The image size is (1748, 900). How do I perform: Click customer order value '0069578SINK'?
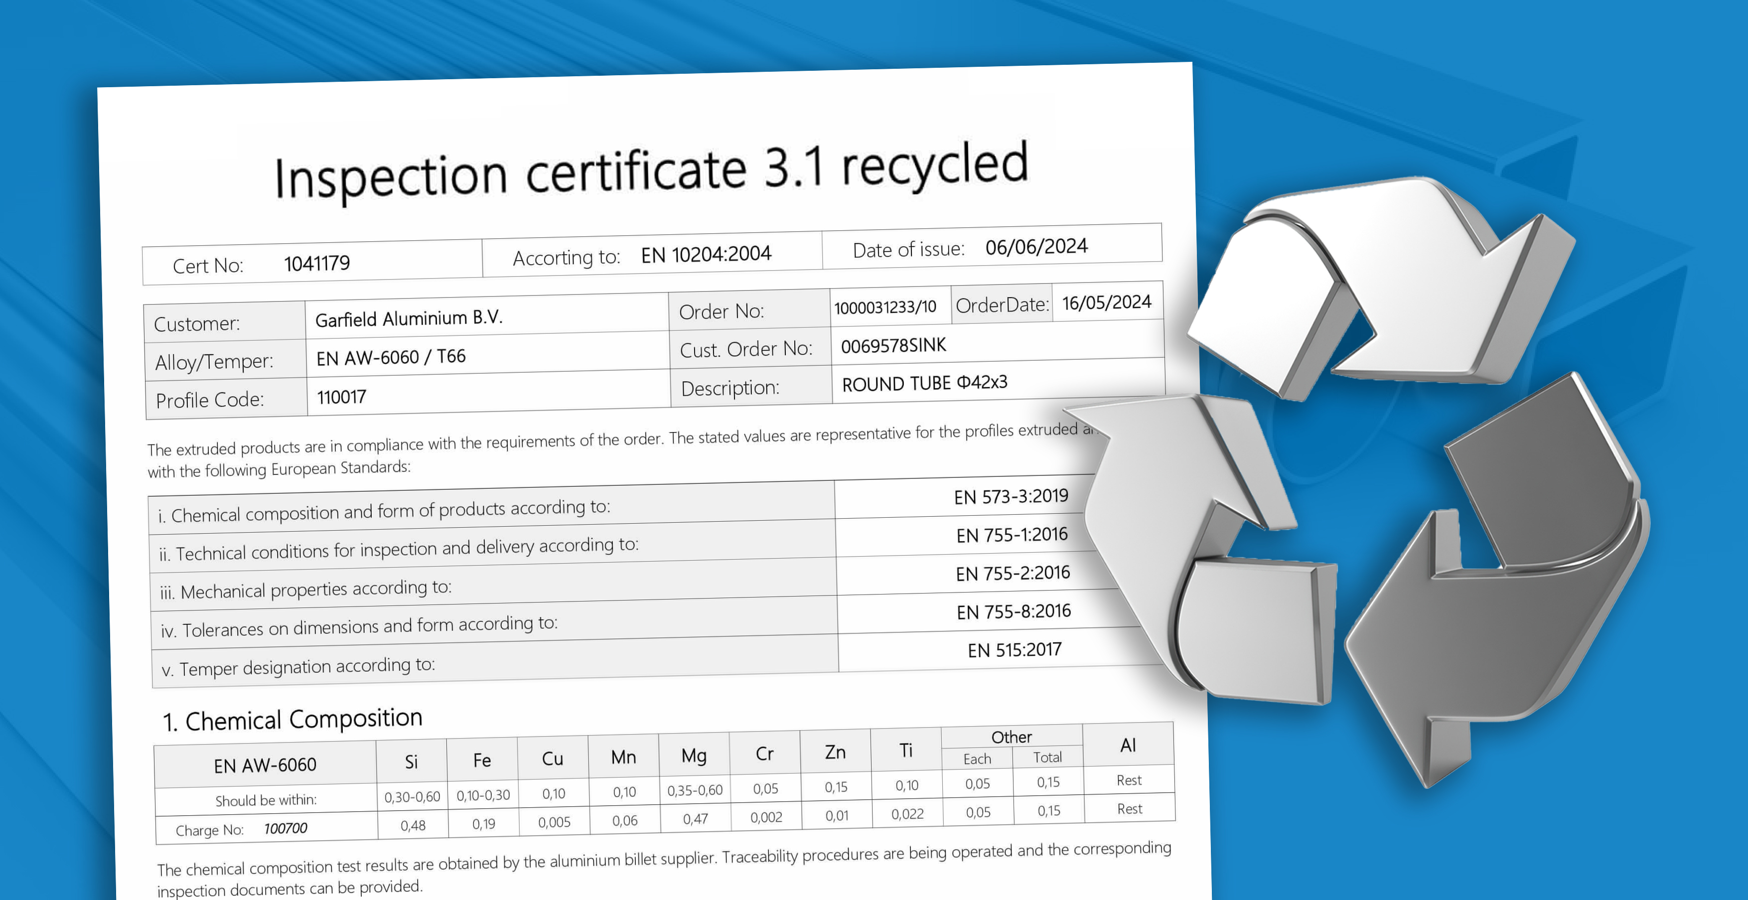(893, 345)
